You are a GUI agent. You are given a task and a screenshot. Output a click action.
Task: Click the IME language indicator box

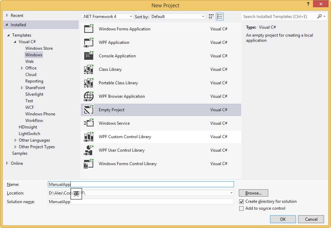point(76,193)
